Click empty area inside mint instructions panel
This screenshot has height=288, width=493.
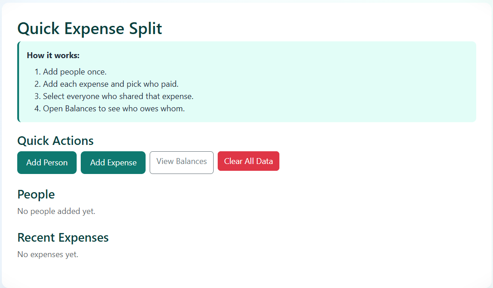click(340, 82)
